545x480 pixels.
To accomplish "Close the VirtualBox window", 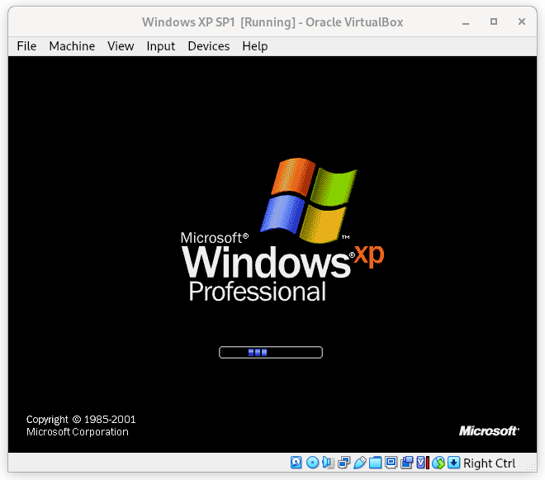I will tap(522, 22).
